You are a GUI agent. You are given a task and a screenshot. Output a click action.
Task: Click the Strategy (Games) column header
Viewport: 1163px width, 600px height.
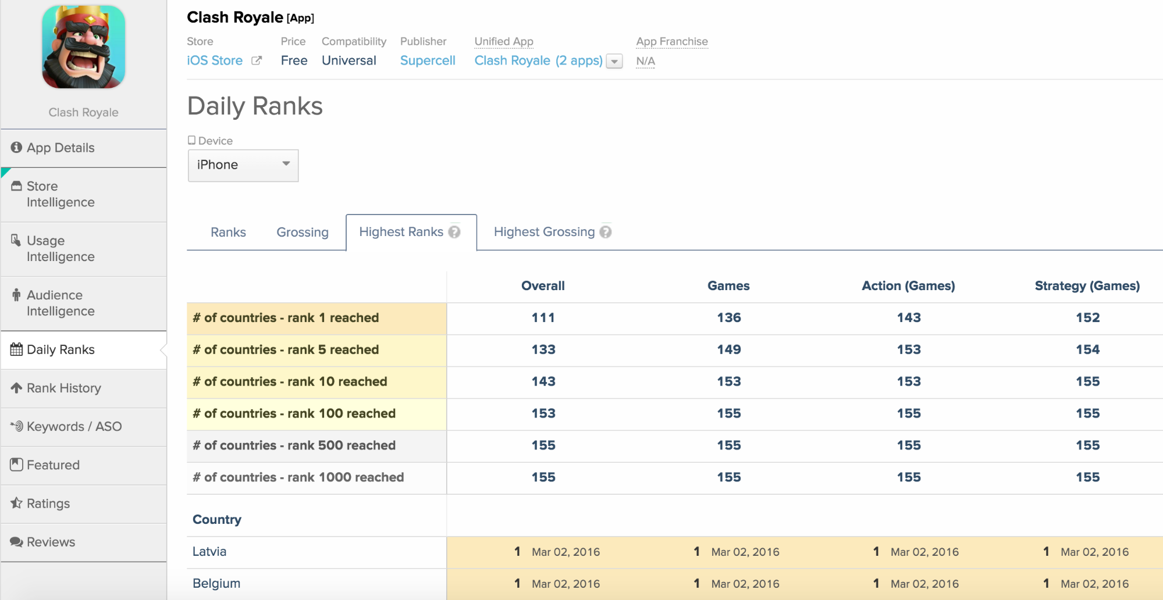[1087, 285]
